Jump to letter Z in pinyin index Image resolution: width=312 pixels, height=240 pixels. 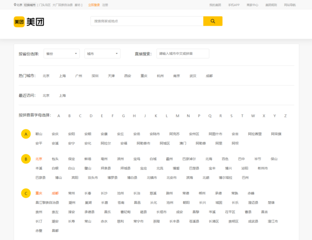pos(286,116)
